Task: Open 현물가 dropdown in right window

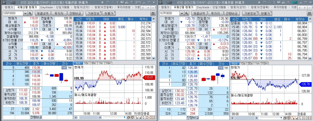Action: pyautogui.click(x=266, y=13)
